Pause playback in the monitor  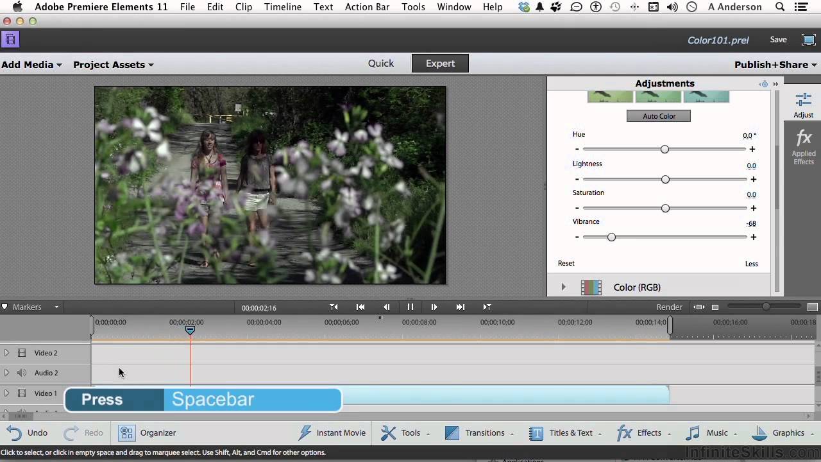click(x=410, y=307)
